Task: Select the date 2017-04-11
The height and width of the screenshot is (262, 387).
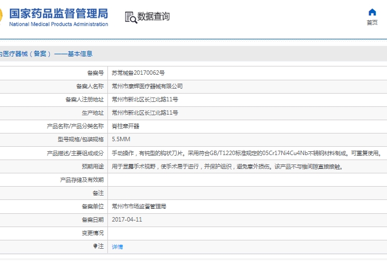Action: tap(127, 219)
